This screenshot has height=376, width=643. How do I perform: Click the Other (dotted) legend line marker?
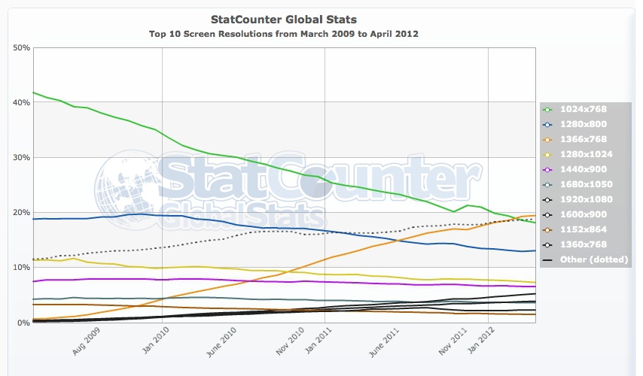[547, 260]
